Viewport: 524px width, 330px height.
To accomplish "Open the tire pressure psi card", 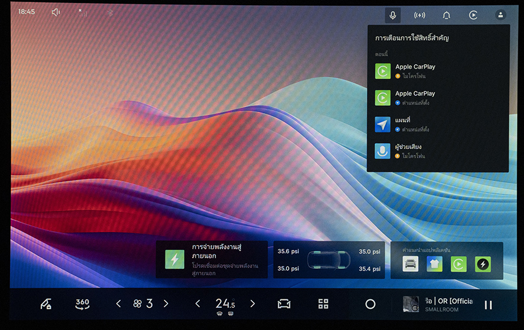I will [x=329, y=260].
